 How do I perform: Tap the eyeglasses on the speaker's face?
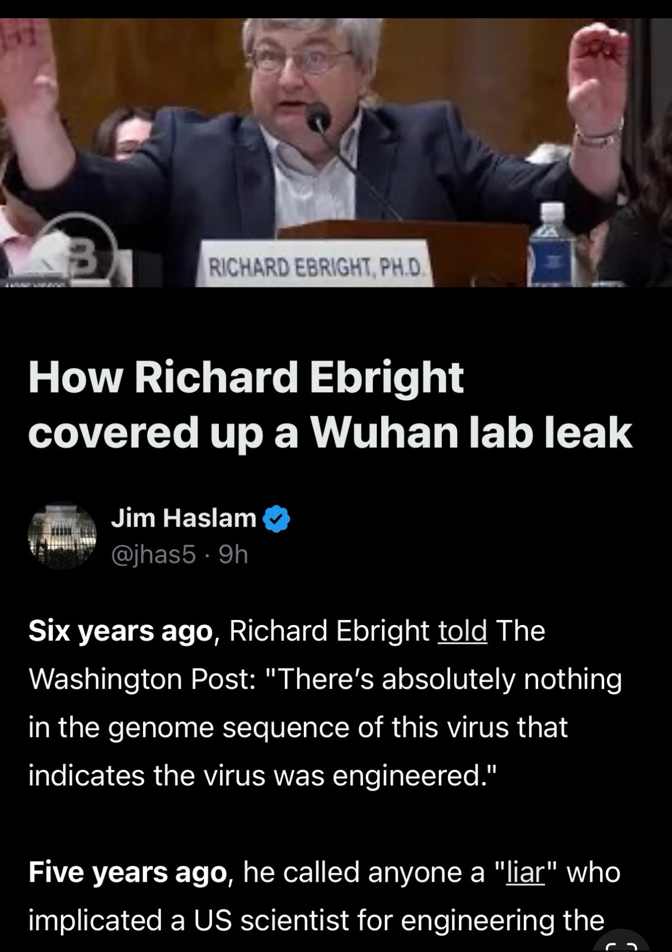coord(302,58)
